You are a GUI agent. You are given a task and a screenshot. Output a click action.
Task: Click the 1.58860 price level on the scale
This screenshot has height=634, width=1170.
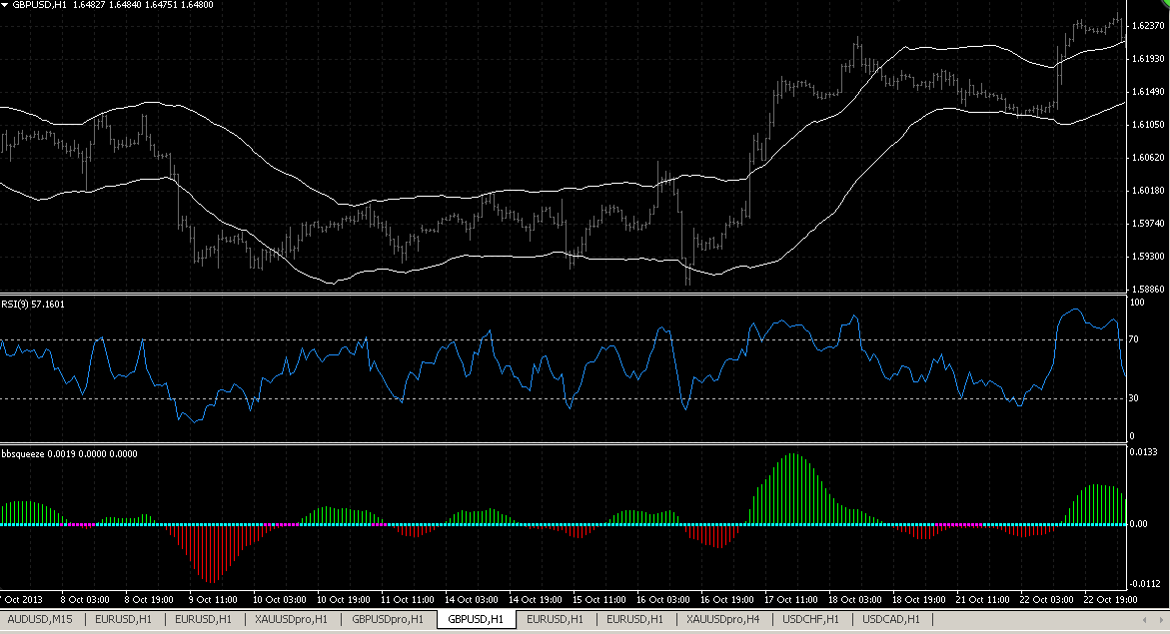(1148, 289)
